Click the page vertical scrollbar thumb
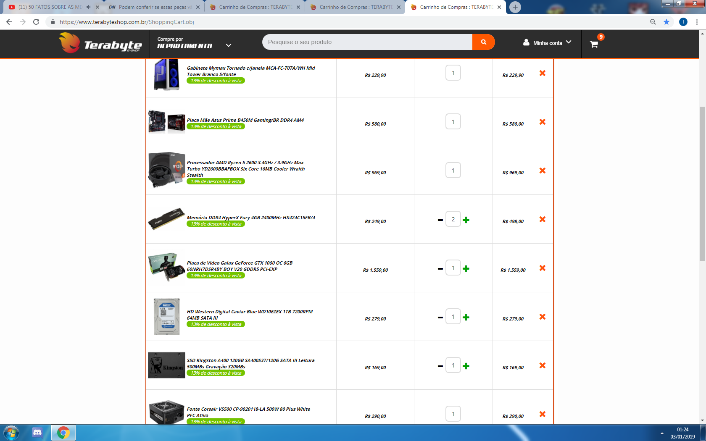The height and width of the screenshot is (441, 706). [702, 184]
